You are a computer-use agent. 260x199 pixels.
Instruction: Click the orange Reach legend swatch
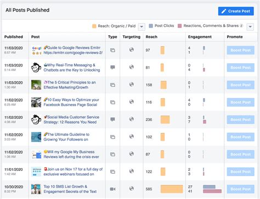94,26
